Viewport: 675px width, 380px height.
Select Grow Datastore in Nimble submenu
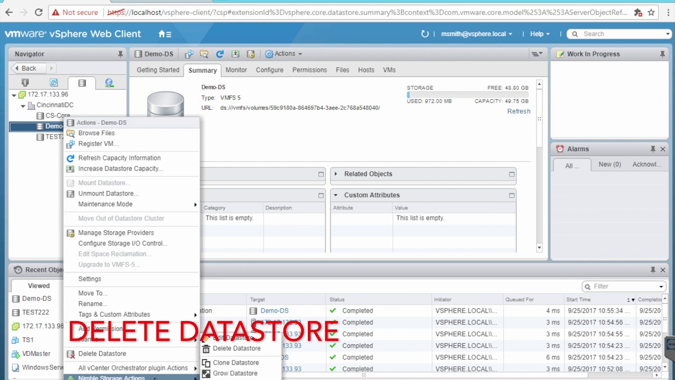pos(240,373)
